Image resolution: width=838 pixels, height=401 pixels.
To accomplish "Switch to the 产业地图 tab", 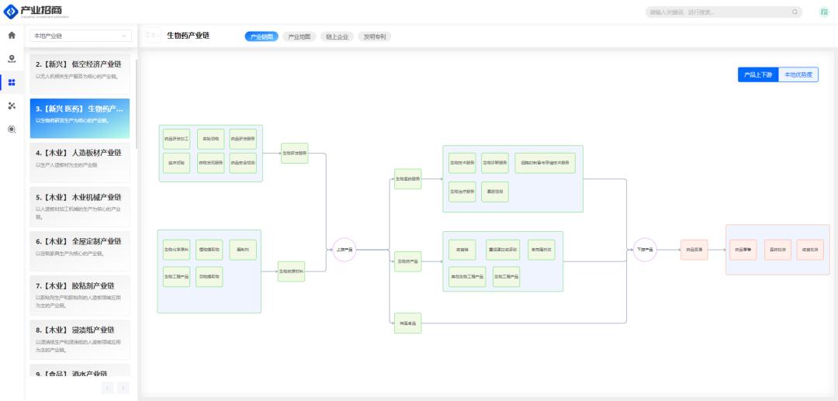I will point(299,36).
